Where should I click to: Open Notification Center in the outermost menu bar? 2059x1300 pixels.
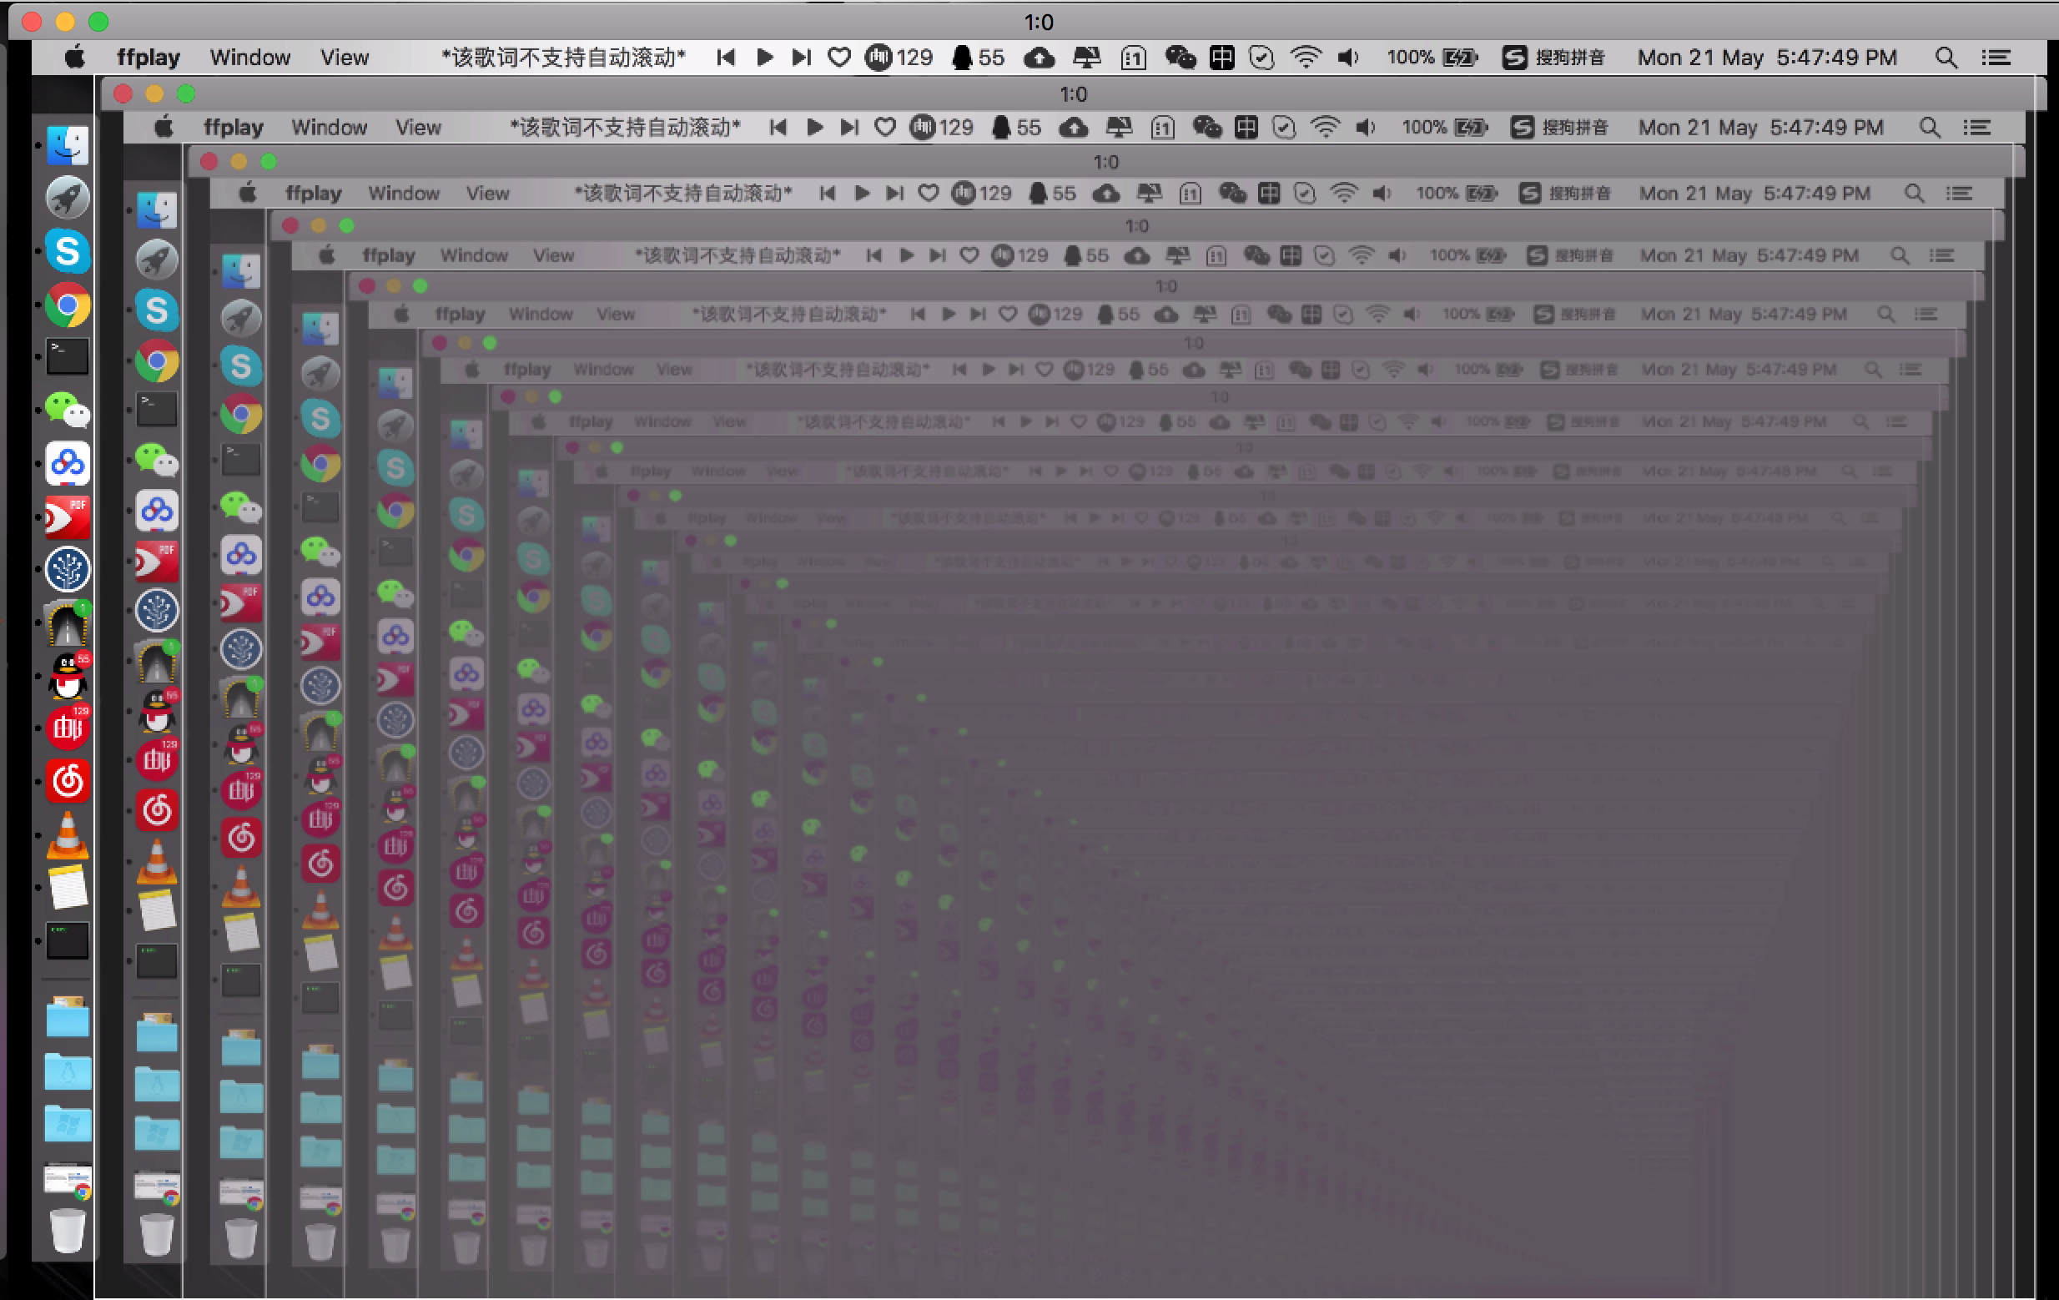1996,58
